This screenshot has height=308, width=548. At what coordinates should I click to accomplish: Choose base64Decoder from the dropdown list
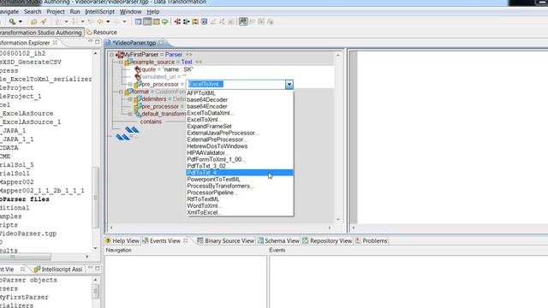tap(240, 100)
